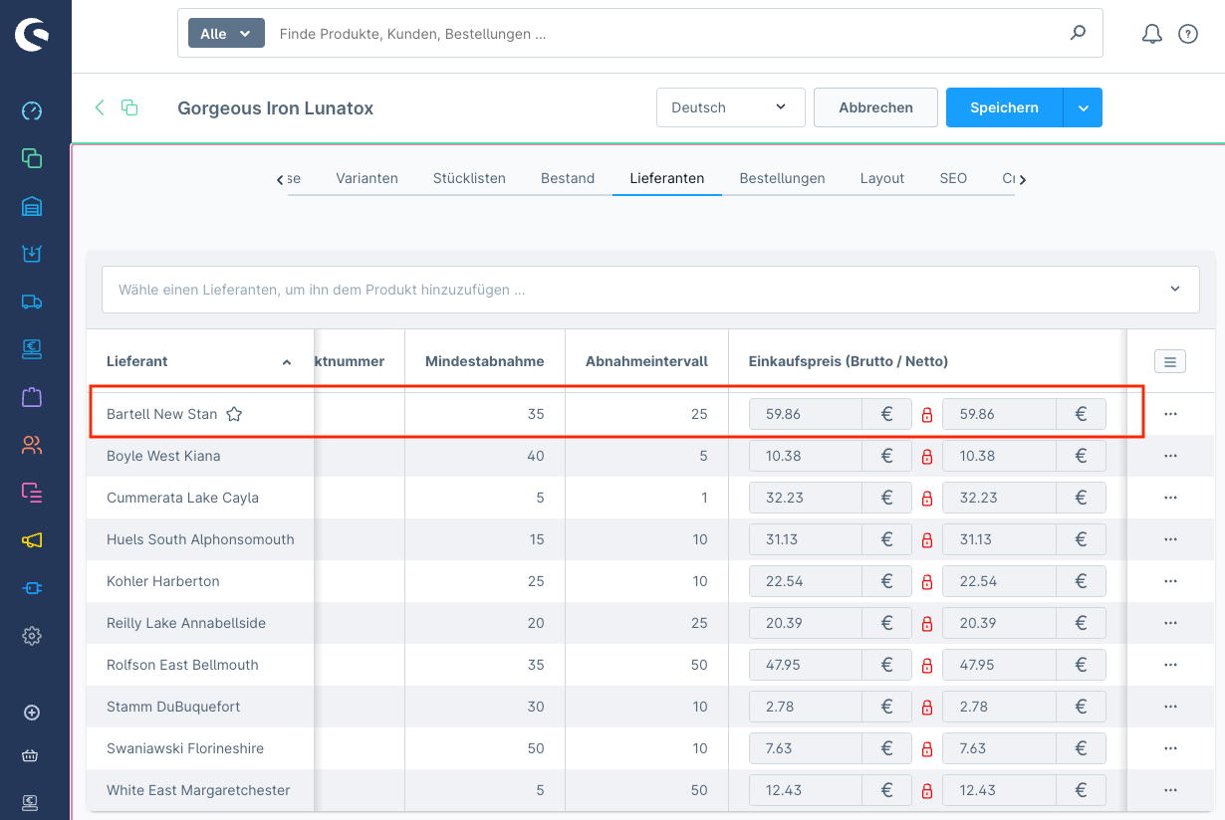Open the row menu for Kohler Harberton
Screen dimensions: 1225x820
1170,581
